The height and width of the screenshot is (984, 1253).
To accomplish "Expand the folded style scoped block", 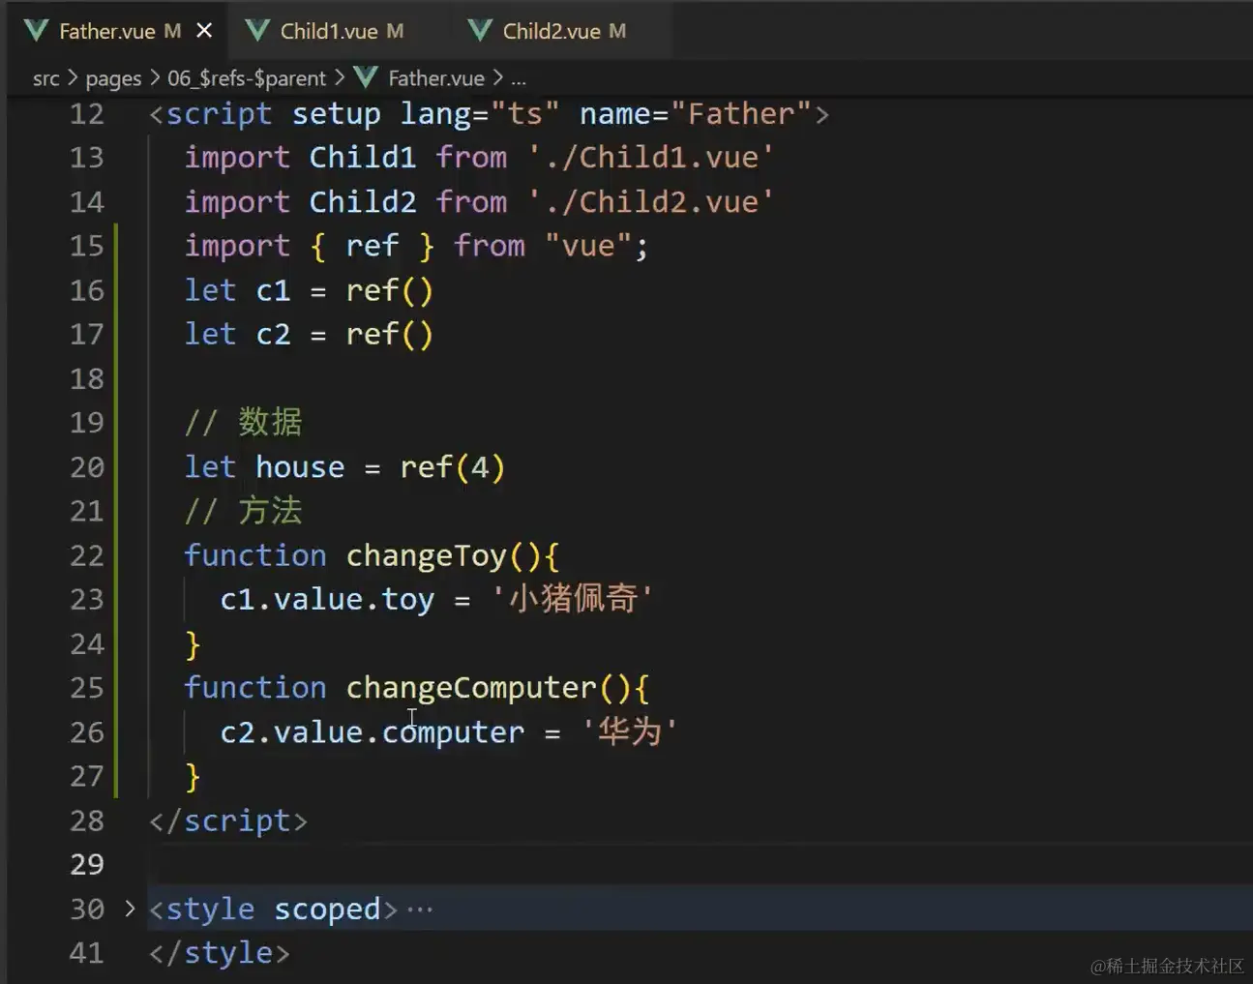I will 130,909.
